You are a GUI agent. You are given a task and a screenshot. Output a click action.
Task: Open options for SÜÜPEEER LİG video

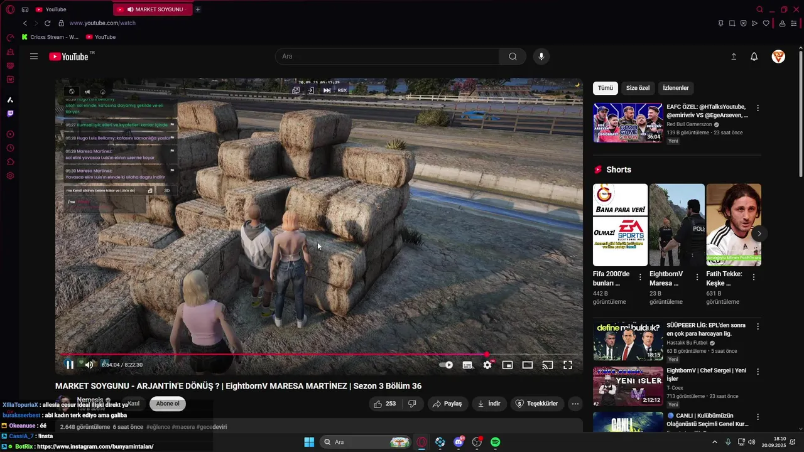[x=758, y=326]
